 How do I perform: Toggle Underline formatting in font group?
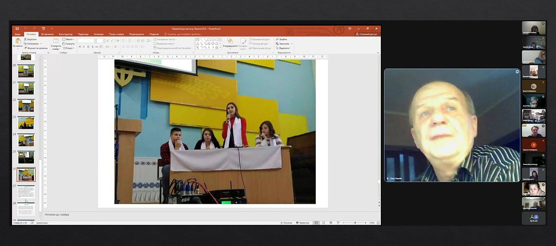(x=87, y=47)
